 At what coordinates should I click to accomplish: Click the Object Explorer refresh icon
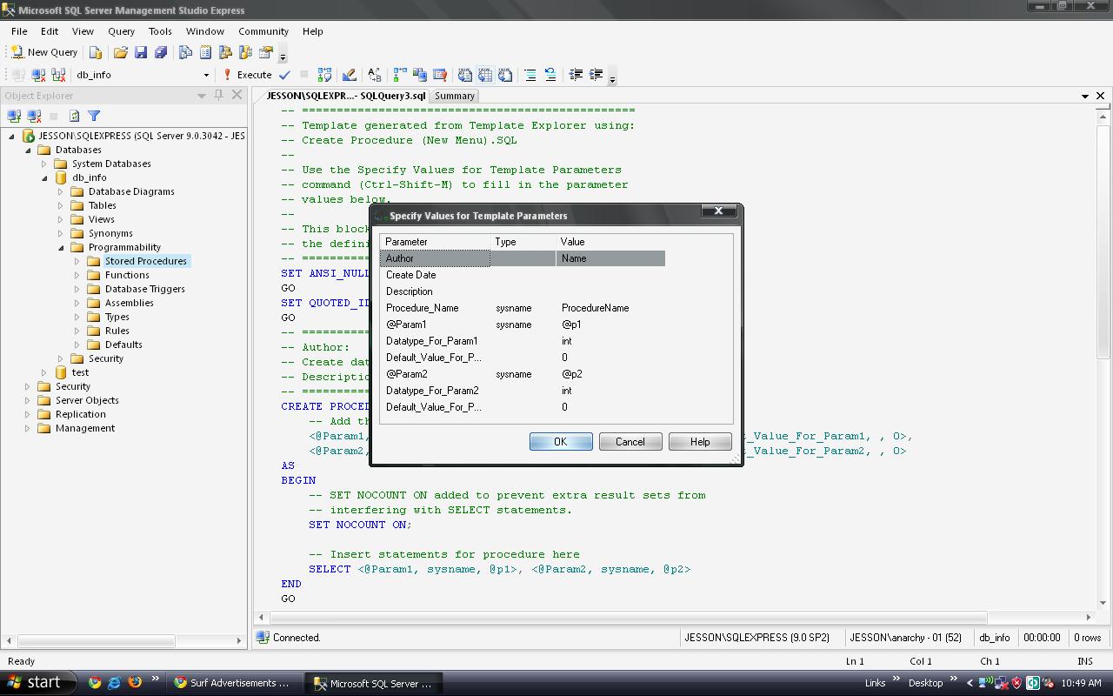[74, 116]
